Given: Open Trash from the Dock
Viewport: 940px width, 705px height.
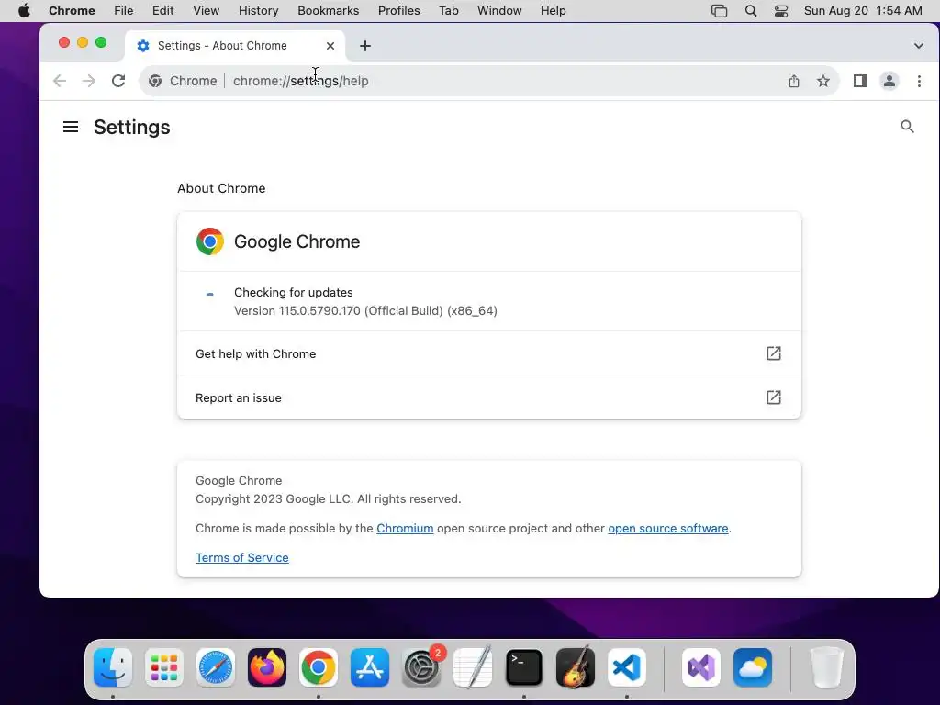Looking at the screenshot, I should (827, 667).
